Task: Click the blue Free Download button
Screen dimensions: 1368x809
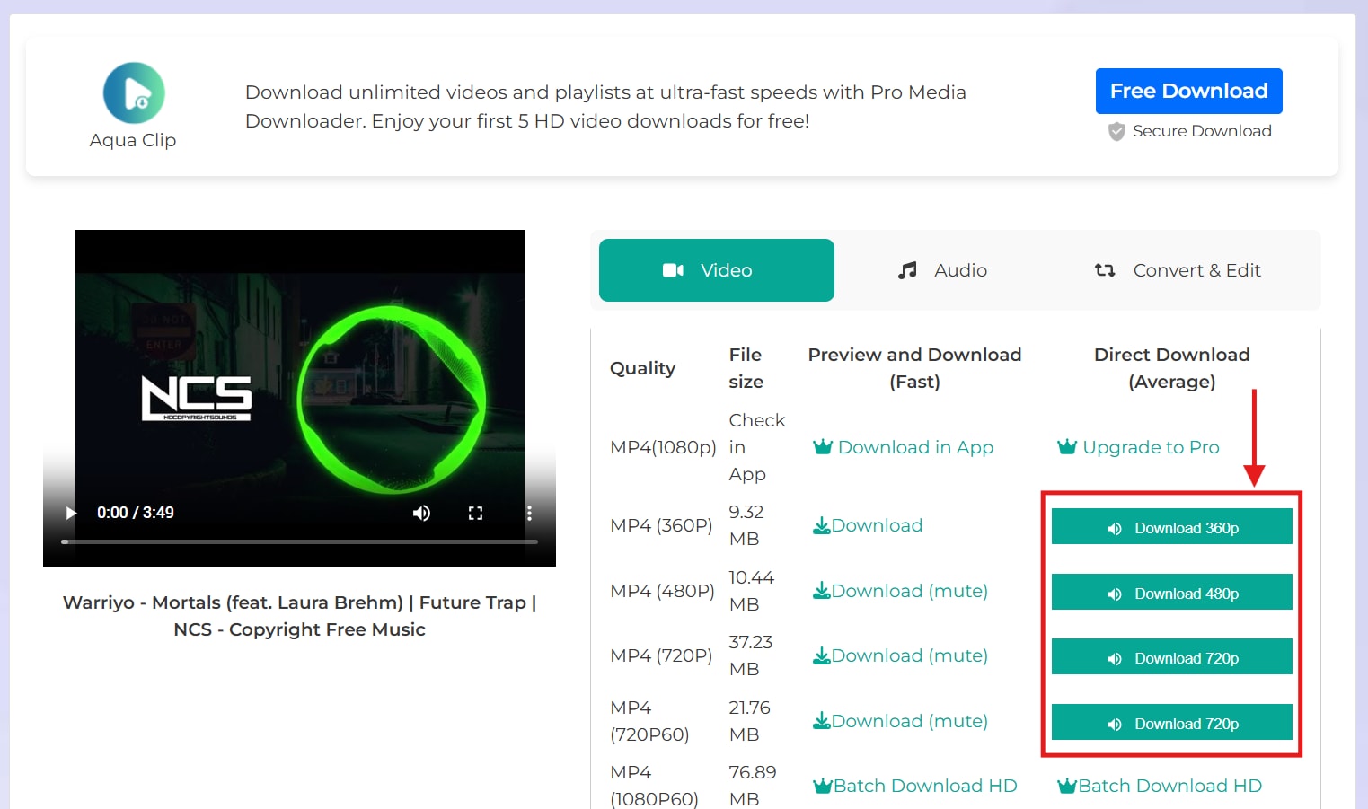Action: tap(1189, 91)
